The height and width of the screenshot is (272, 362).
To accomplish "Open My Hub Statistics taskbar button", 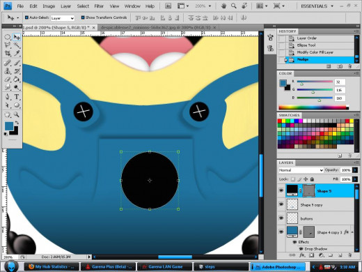I will coord(52,266).
